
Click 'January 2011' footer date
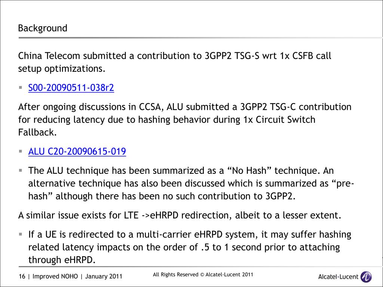[104, 276]
